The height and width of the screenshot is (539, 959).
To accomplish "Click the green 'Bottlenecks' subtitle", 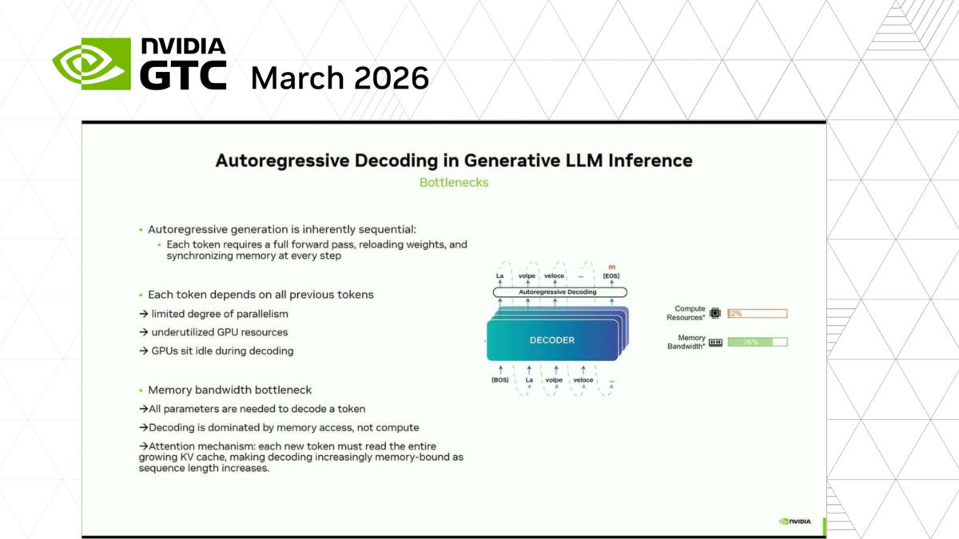I will (x=454, y=182).
